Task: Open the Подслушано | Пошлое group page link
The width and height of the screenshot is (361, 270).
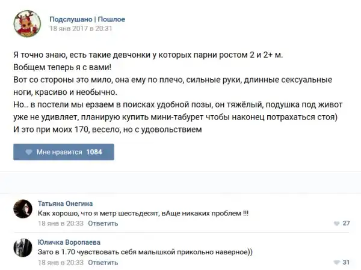Action: click(87, 19)
